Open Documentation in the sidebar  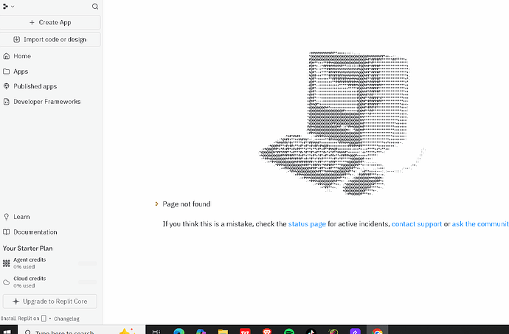click(50, 232)
